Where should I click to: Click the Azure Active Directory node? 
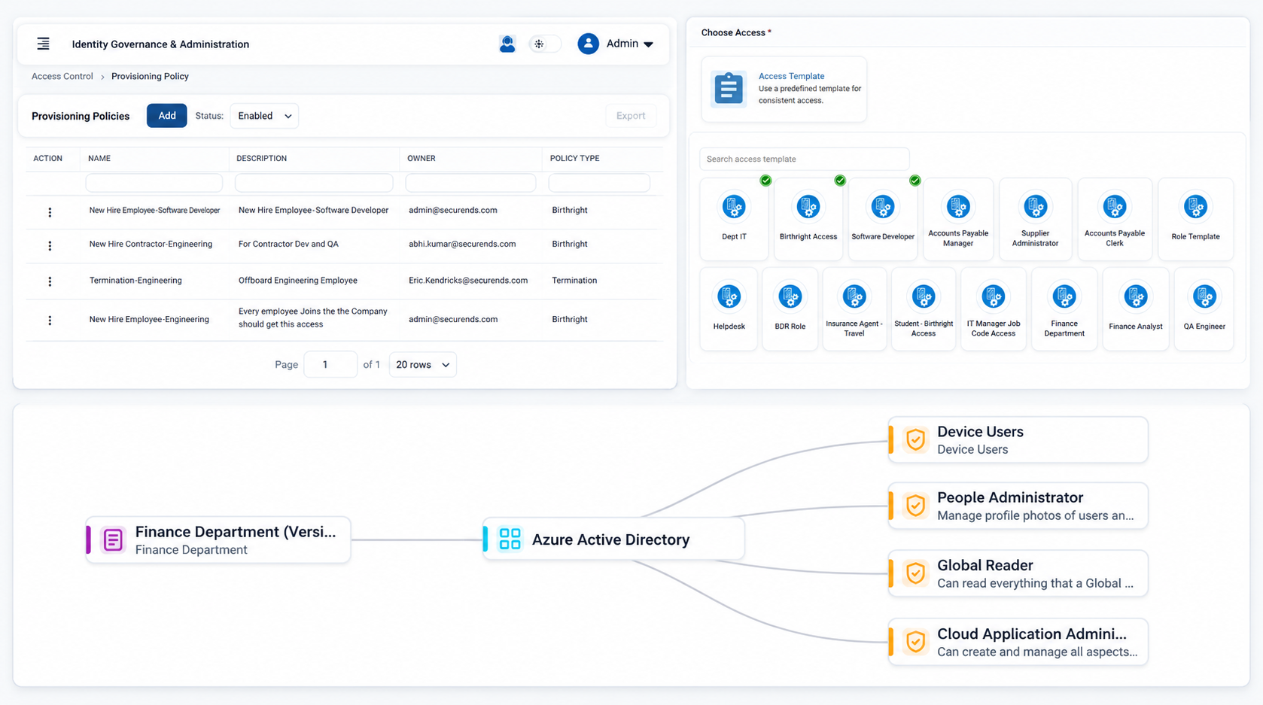pyautogui.click(x=613, y=539)
